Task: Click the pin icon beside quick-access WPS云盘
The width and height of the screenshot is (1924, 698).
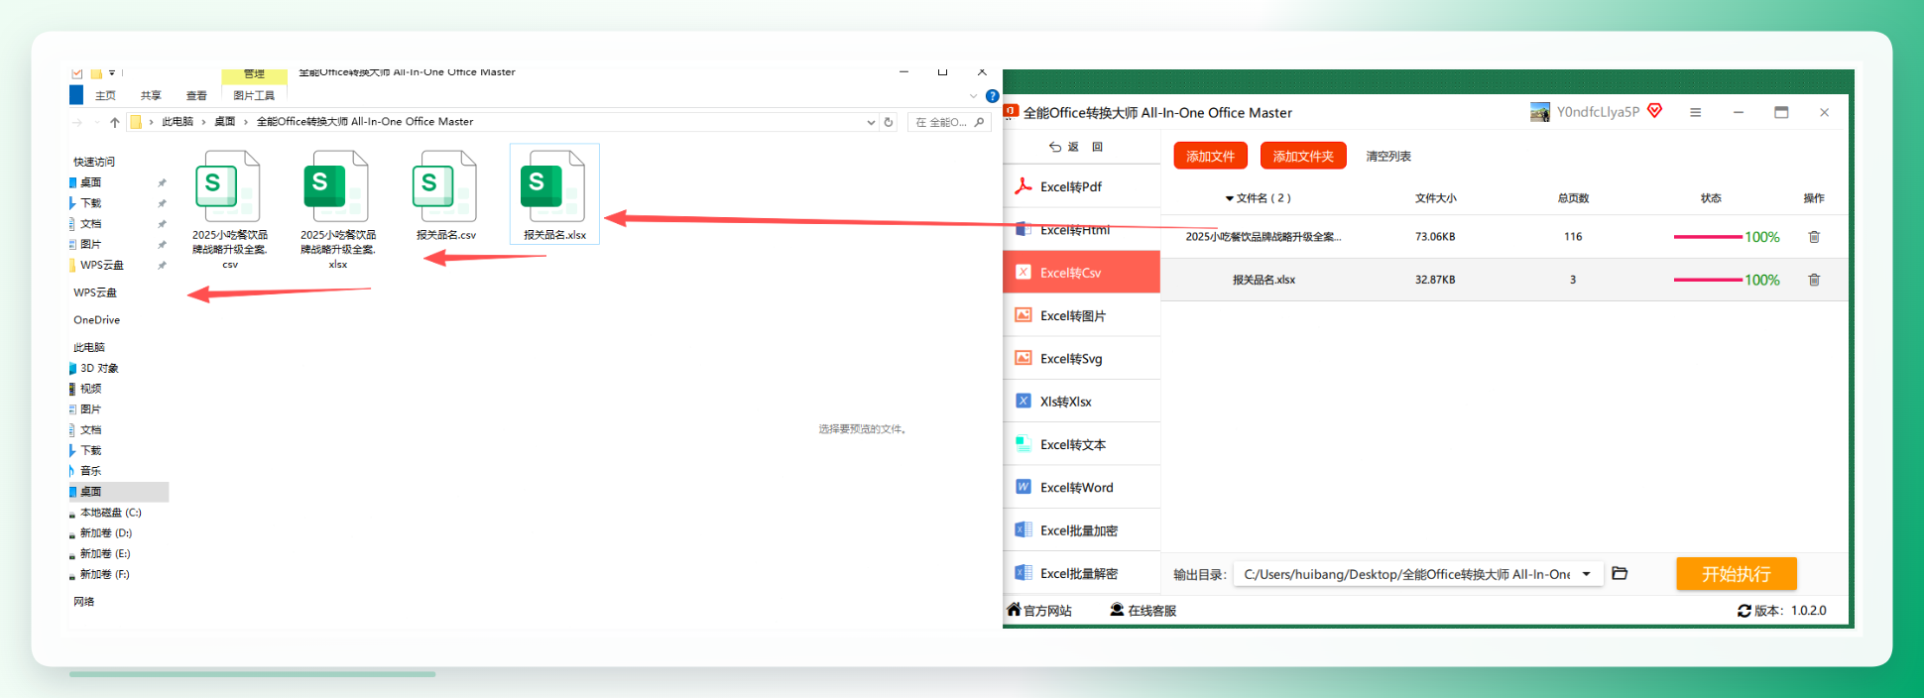Action: (162, 265)
